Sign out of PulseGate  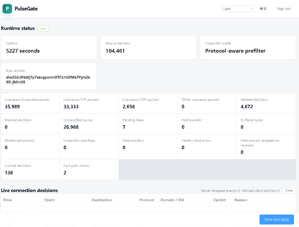coord(283,9)
